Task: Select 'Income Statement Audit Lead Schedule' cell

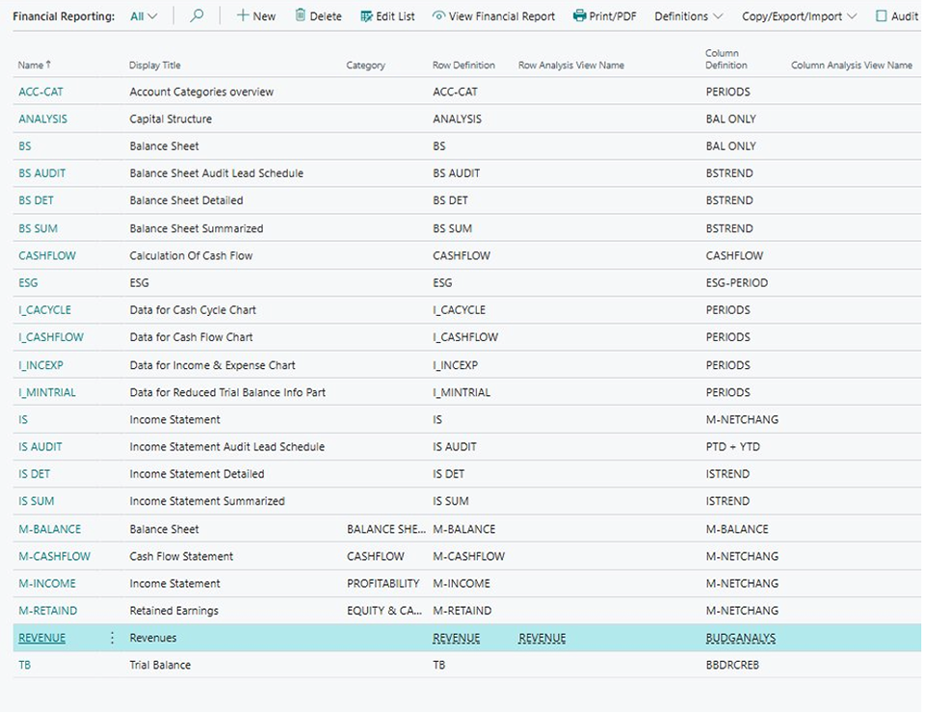Action: 227,447
